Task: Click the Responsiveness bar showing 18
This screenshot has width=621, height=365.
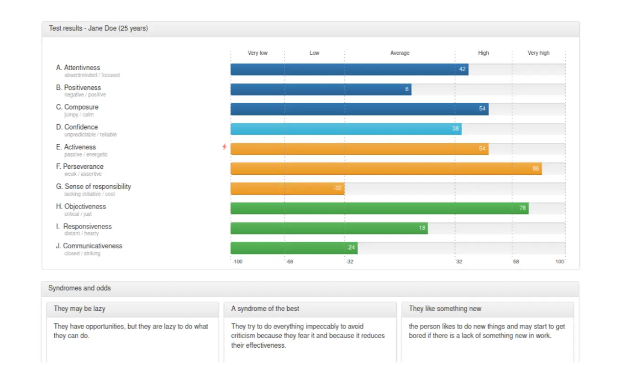Action: (329, 228)
